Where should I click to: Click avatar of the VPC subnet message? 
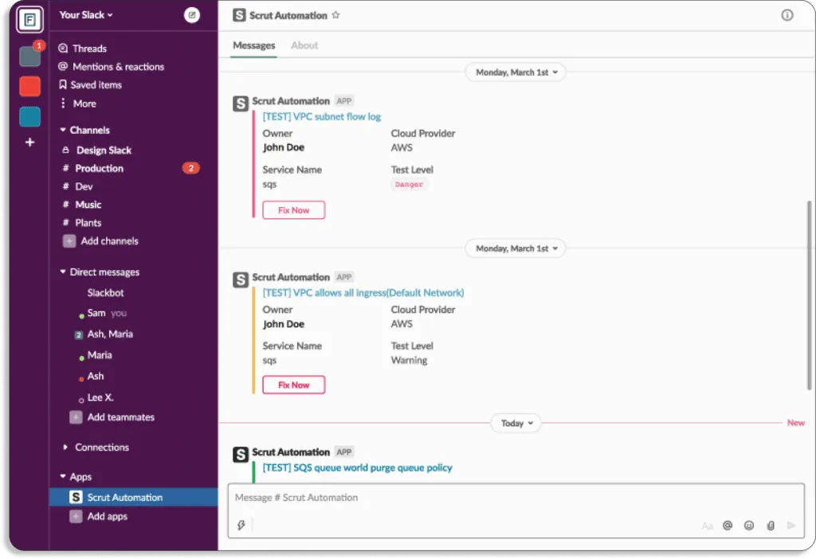coord(240,104)
